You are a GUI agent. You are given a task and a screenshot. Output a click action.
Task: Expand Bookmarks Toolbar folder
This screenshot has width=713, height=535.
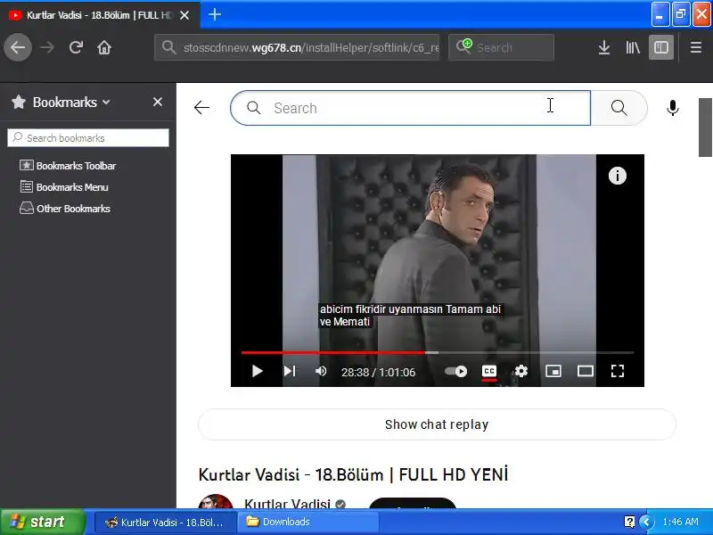pos(68,166)
